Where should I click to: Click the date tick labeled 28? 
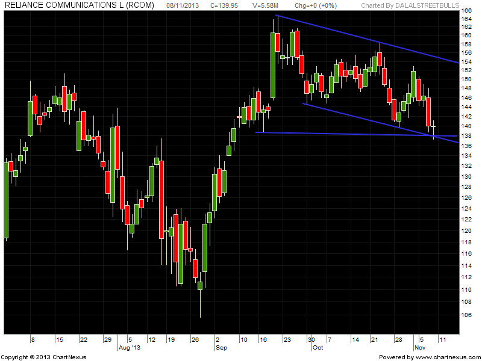coord(399,340)
